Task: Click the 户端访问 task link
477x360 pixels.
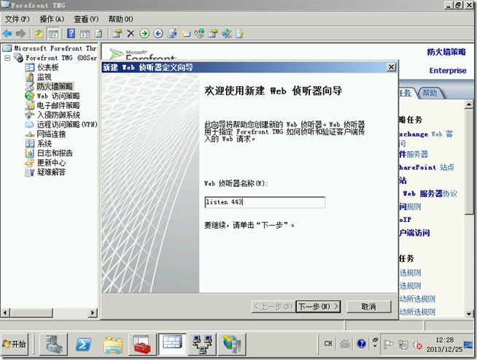Action: (414, 233)
